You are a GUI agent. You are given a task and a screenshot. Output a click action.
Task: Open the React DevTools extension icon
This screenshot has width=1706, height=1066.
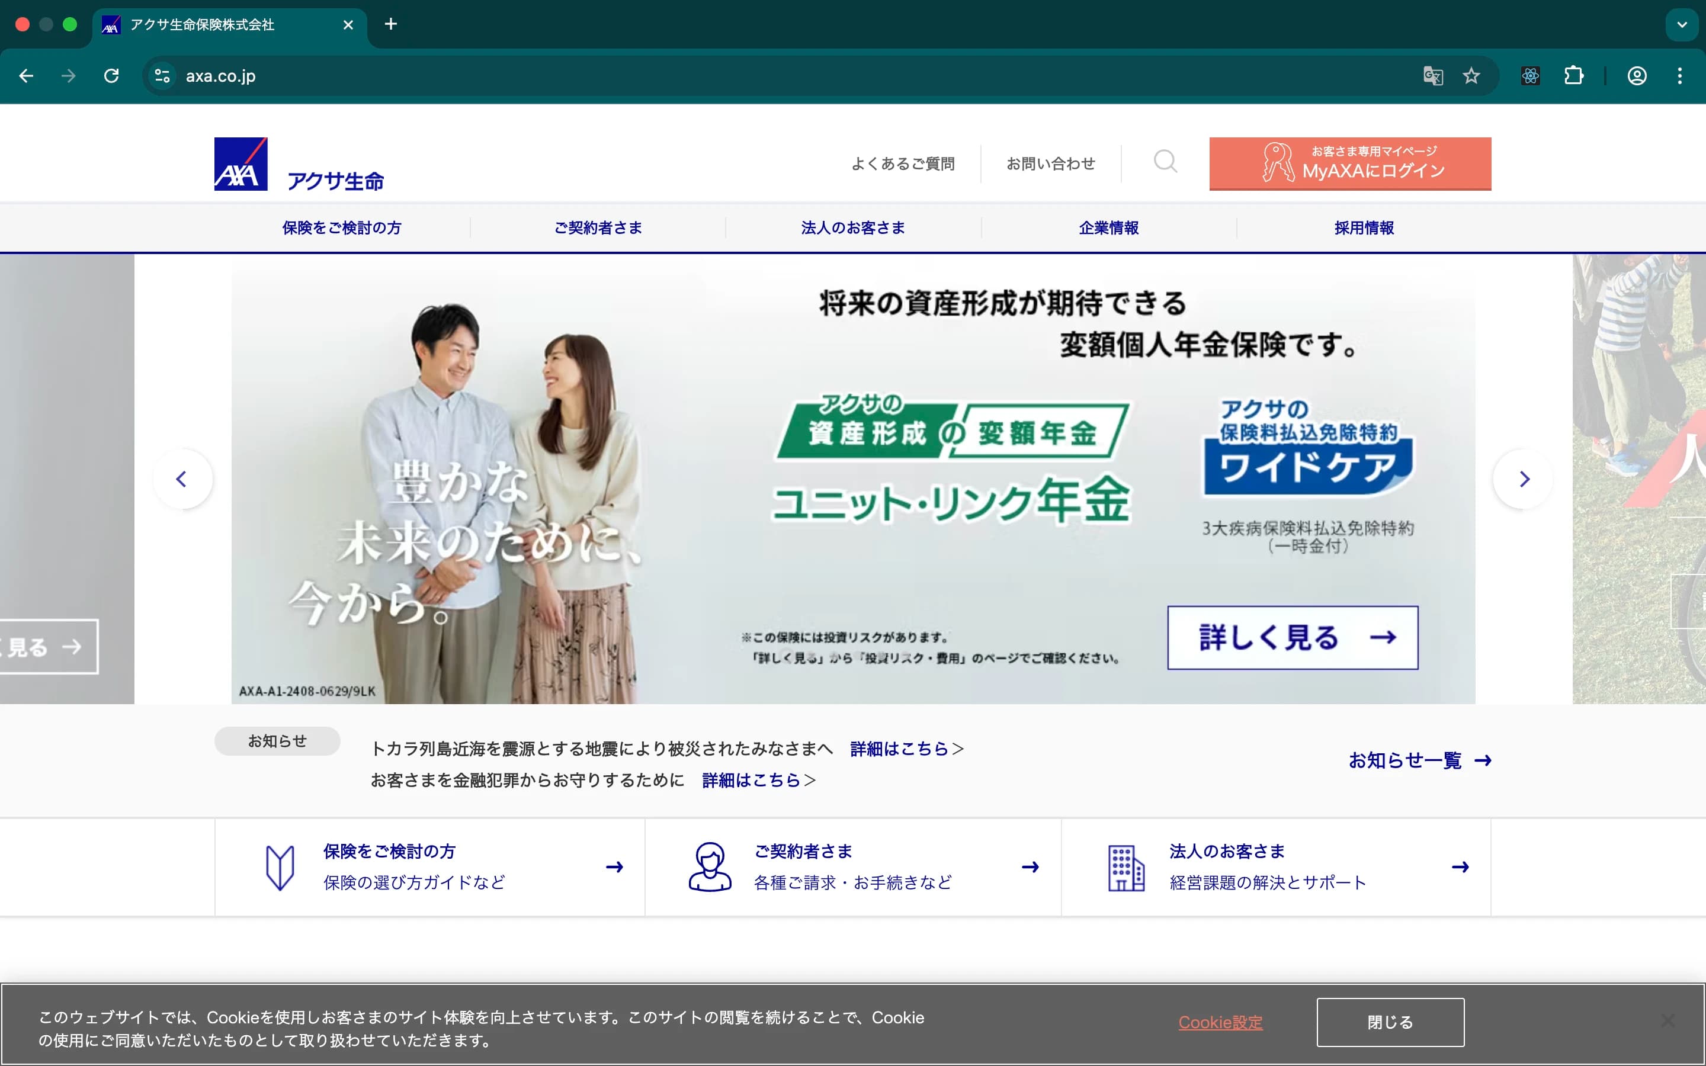point(1531,75)
